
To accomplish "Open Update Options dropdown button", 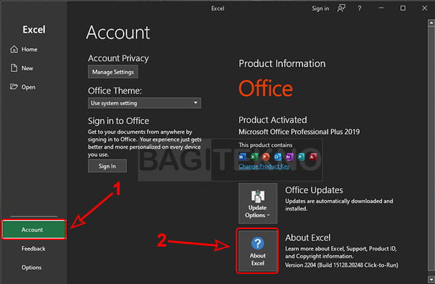I will pos(258,203).
